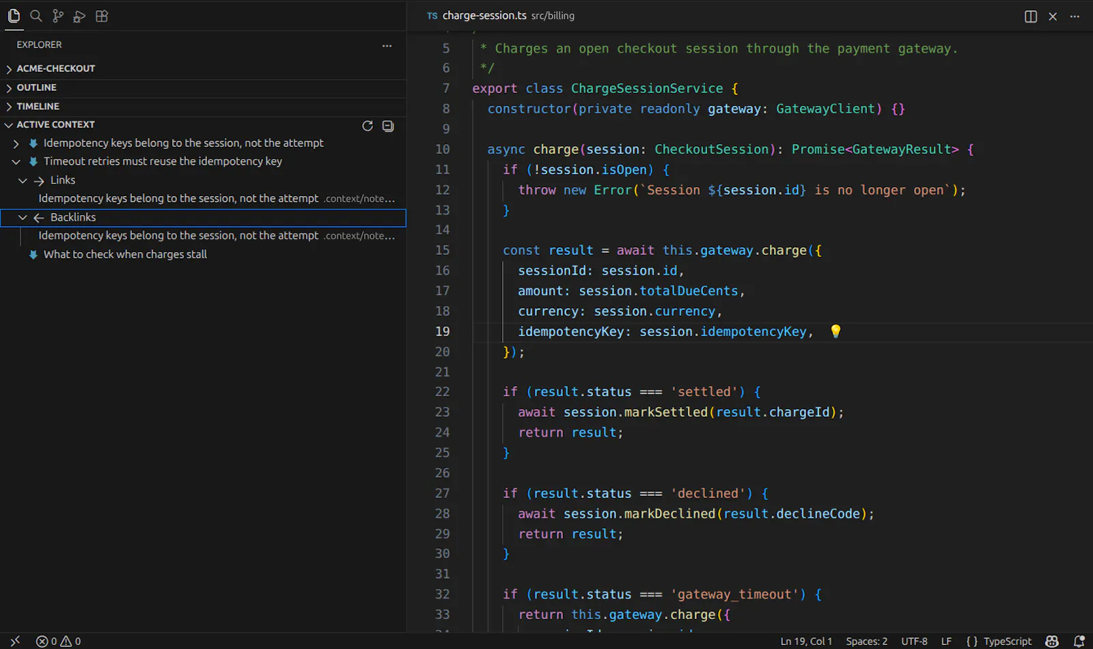Click the TS file icon in the editor tab

coord(432,16)
